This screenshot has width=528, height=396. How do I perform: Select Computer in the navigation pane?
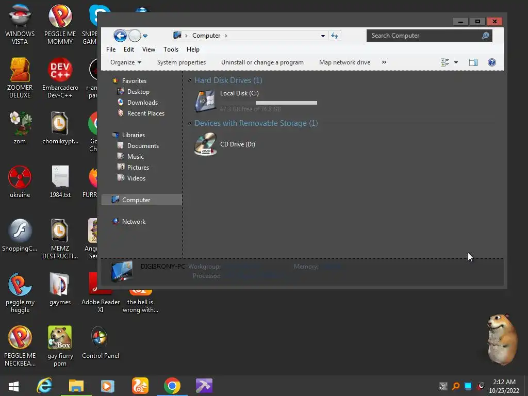(x=141, y=200)
